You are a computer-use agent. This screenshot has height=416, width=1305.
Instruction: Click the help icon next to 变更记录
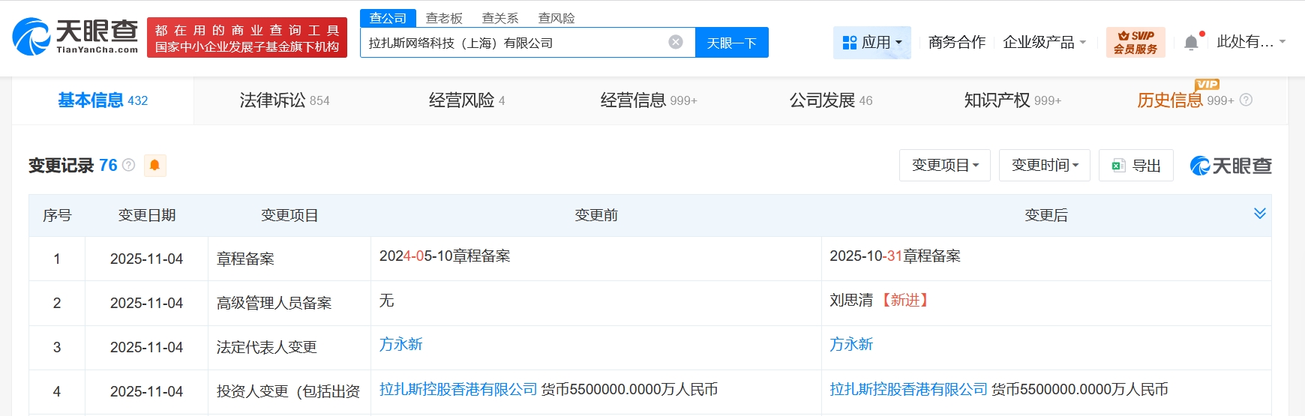point(129,165)
